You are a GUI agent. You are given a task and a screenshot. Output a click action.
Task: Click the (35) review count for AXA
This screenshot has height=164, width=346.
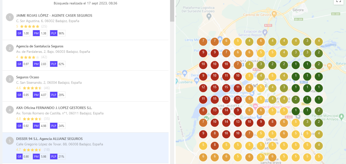[47, 119]
